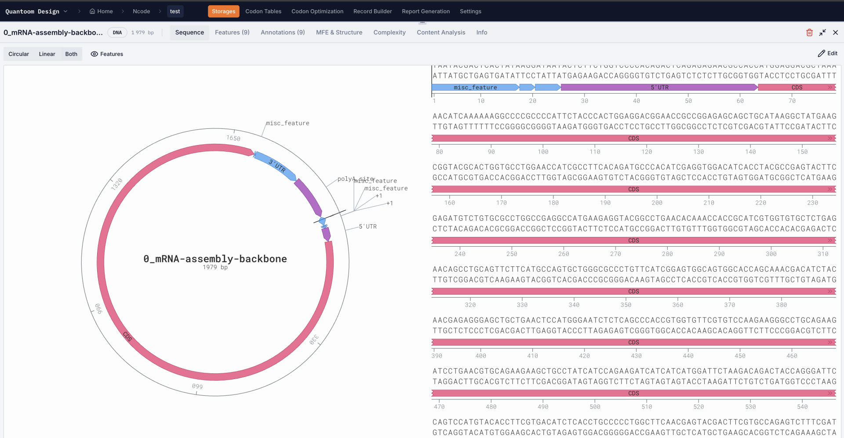Image resolution: width=844 pixels, height=438 pixels.
Task: Open Codon Optimization page
Action: click(317, 11)
